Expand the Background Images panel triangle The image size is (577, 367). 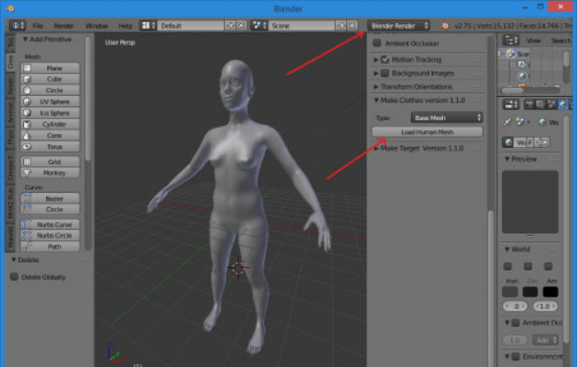point(376,73)
